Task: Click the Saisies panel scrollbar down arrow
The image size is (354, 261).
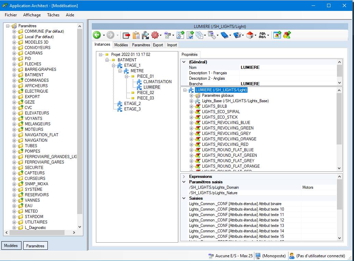Action: pos(339,238)
